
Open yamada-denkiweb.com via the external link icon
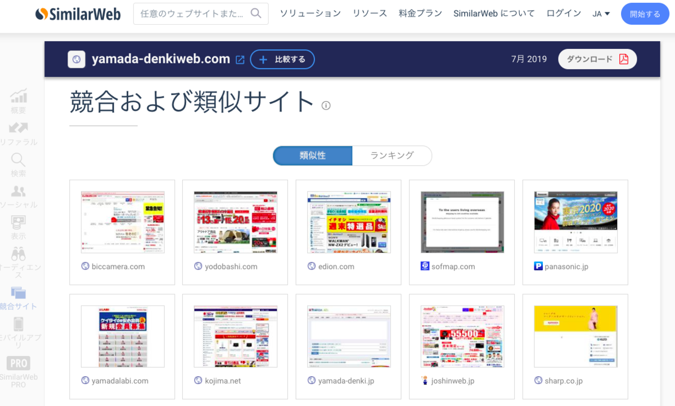(x=240, y=58)
